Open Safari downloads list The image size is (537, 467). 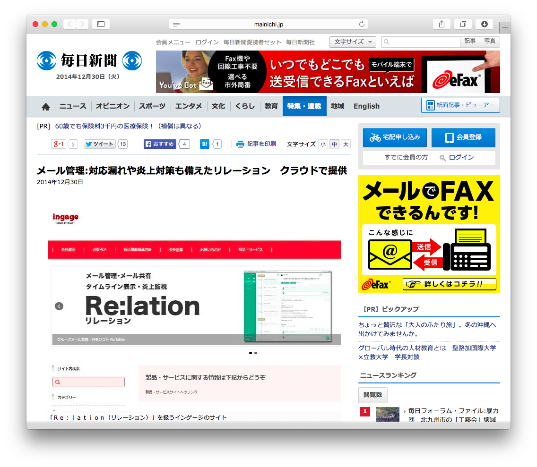[x=484, y=24]
